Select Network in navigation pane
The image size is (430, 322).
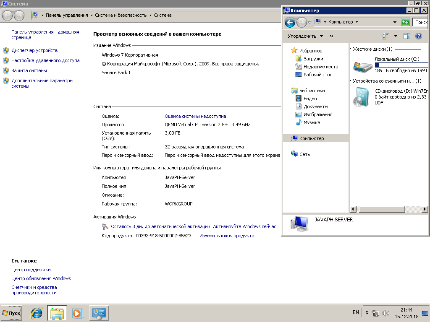(304, 154)
